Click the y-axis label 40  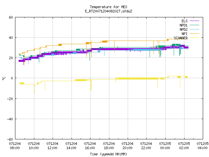tap(11, 38)
